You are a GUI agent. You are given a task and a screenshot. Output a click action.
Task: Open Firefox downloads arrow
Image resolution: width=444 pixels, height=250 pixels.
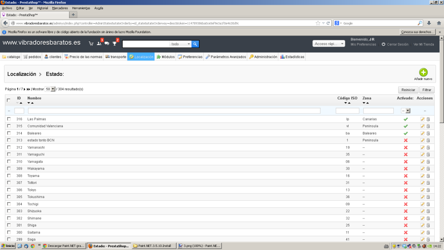429,23
